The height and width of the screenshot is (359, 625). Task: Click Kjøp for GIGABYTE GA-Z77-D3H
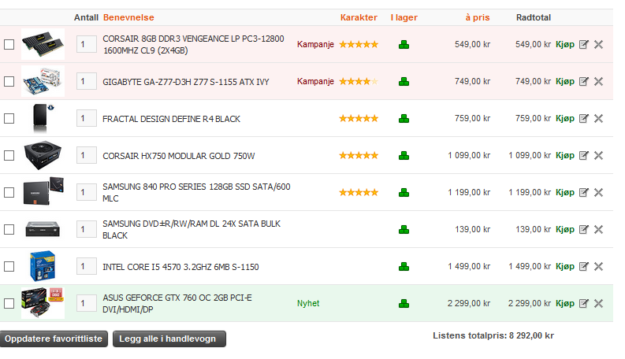pos(565,81)
